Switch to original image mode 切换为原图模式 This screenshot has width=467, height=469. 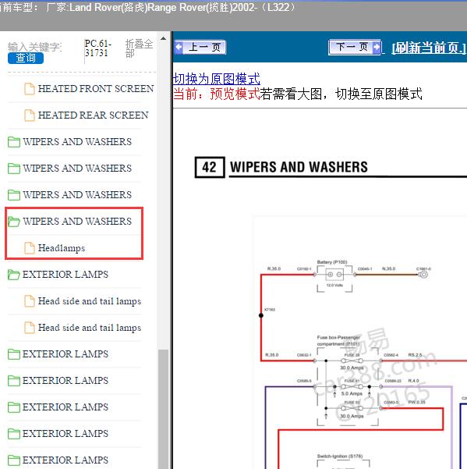217,79
